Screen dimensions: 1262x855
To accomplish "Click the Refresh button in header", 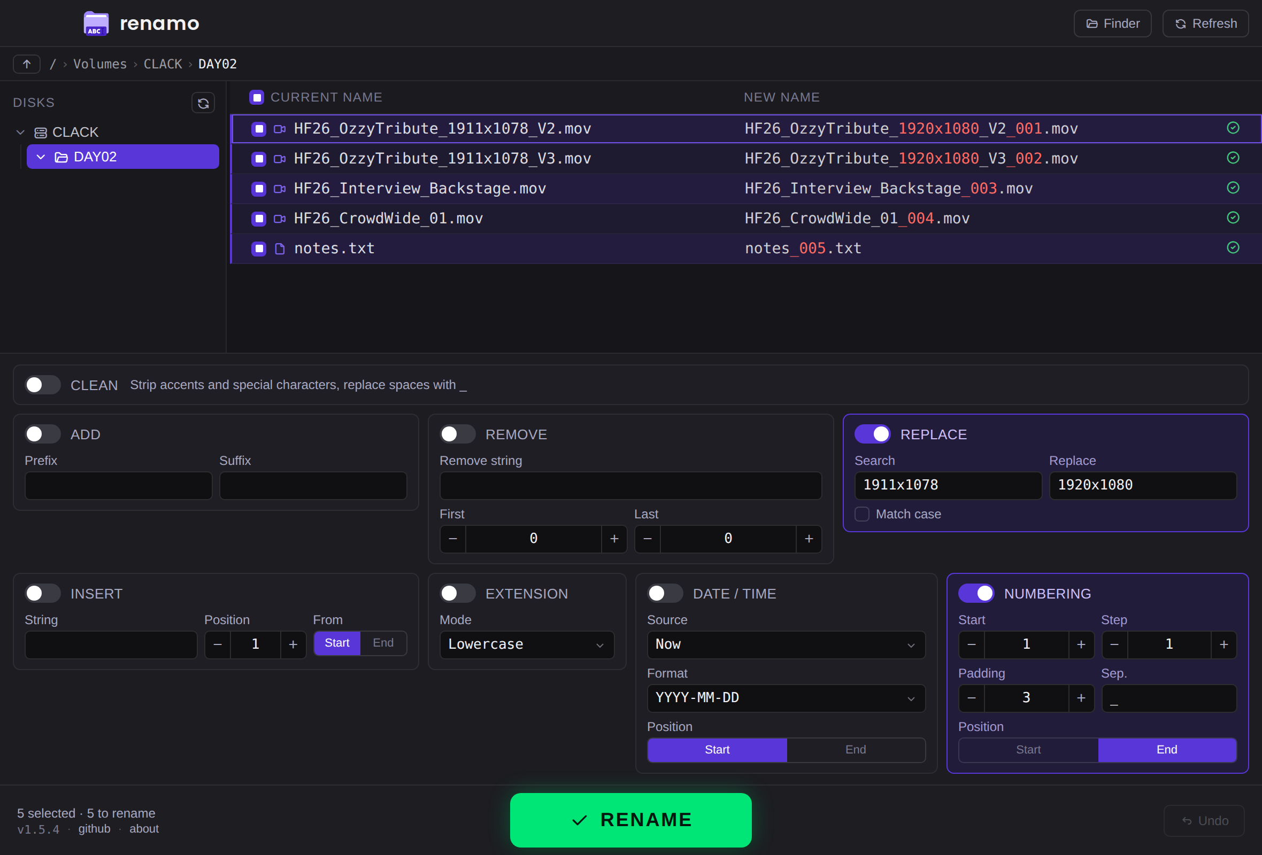I will point(1205,24).
